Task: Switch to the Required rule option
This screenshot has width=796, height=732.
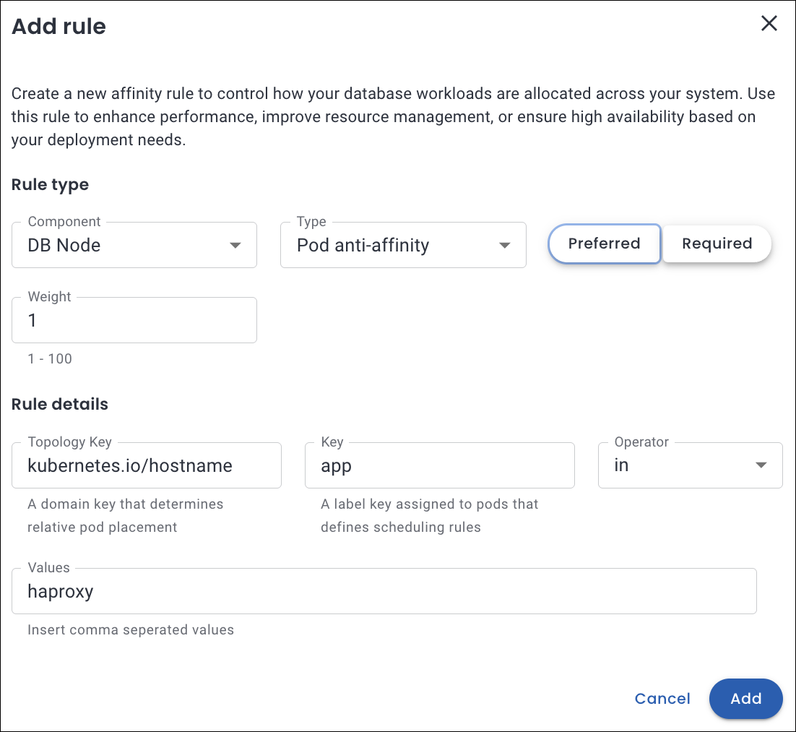Action: (717, 244)
